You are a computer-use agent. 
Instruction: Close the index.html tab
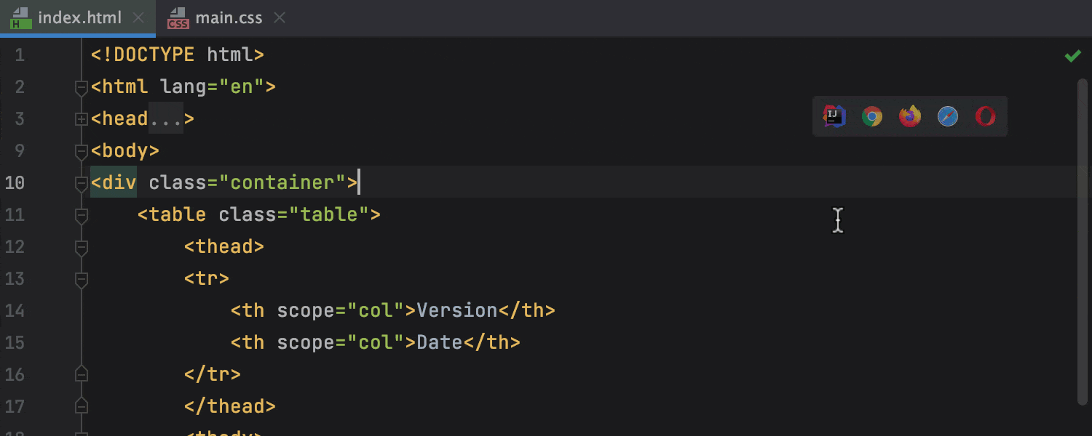pos(138,17)
